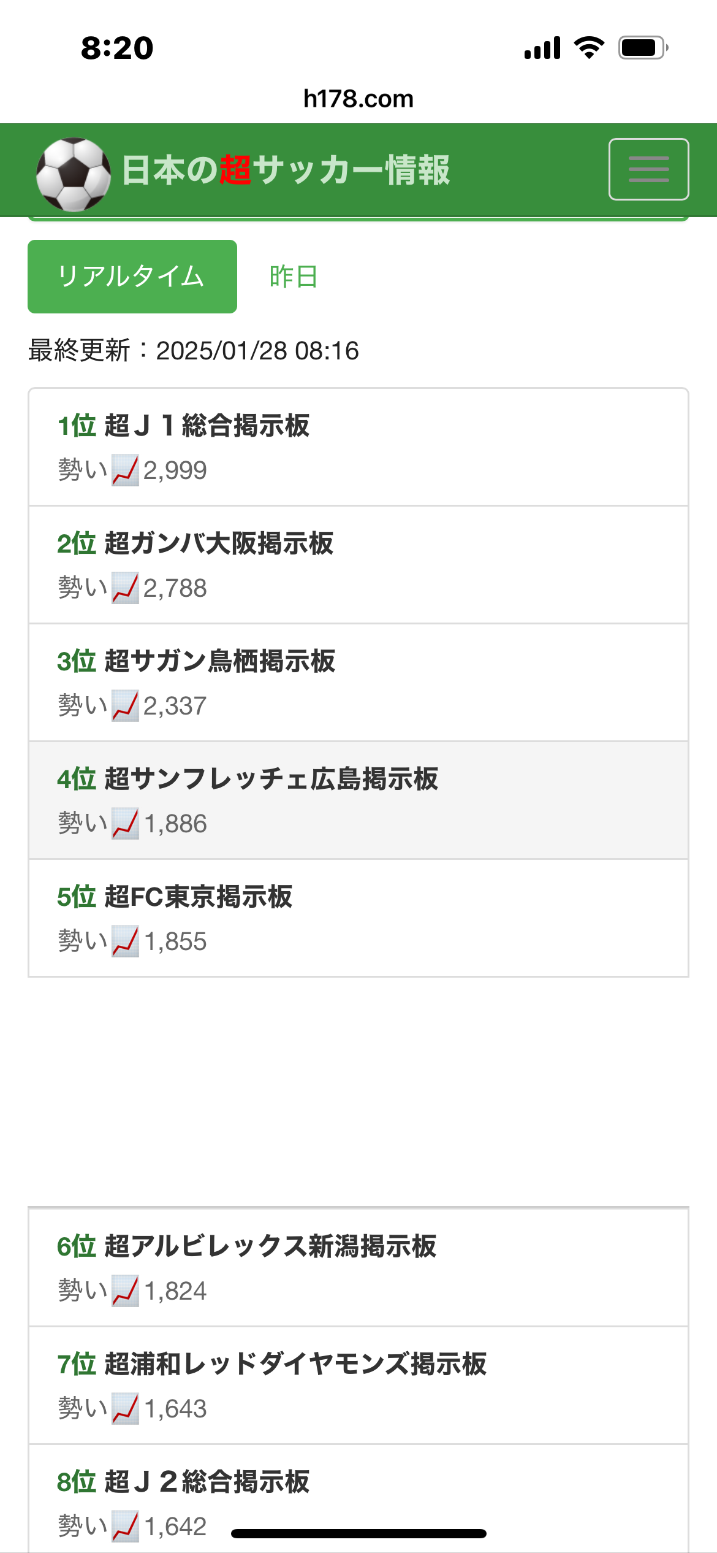
Task: Click the trend icon beside 1,886
Action: [125, 824]
